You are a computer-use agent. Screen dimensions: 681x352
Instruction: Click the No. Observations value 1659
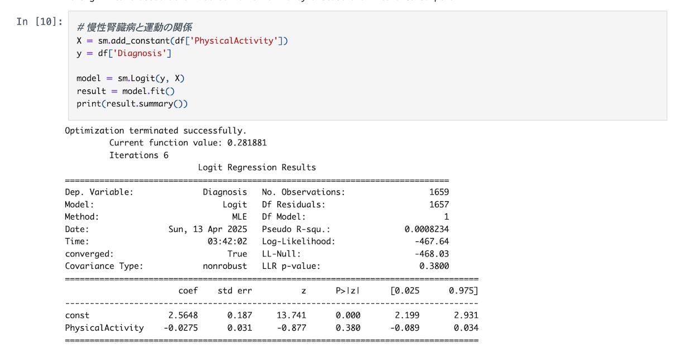pos(439,192)
